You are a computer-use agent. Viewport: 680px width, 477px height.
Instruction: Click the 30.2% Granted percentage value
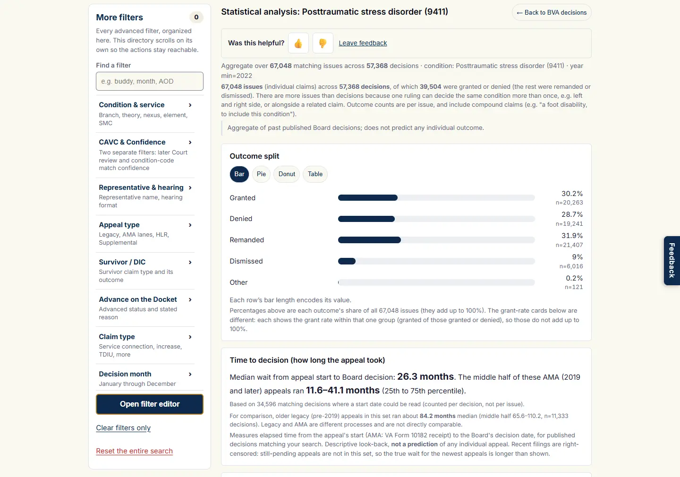pyautogui.click(x=572, y=194)
